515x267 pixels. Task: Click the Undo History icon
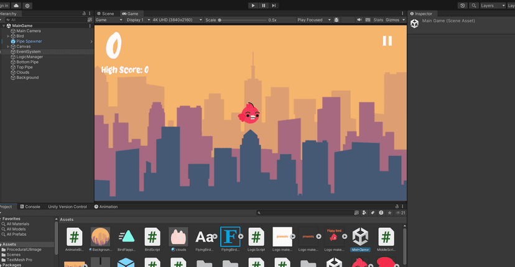462,5
